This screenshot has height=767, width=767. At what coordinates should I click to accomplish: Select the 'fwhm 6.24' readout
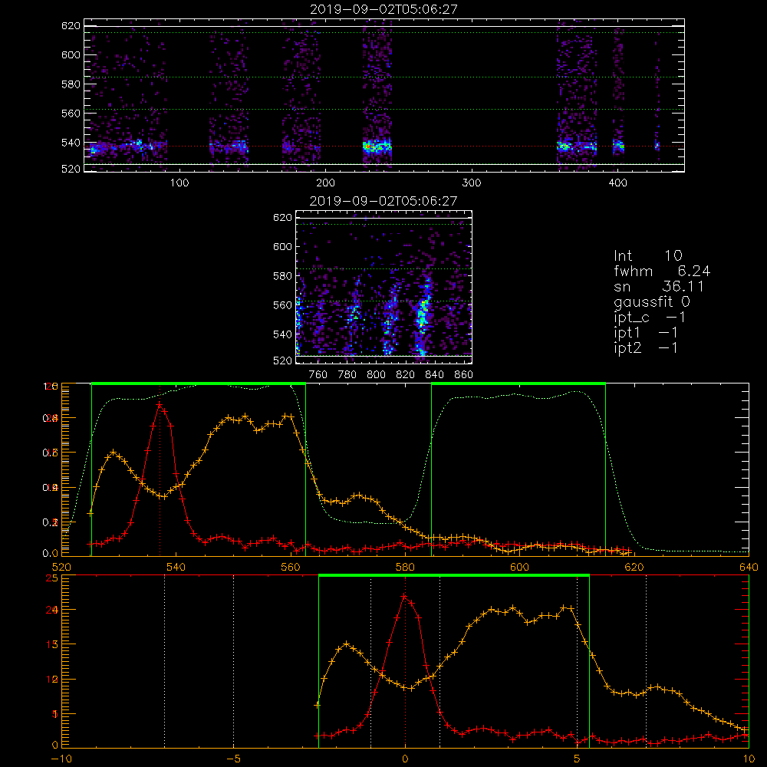click(x=662, y=271)
